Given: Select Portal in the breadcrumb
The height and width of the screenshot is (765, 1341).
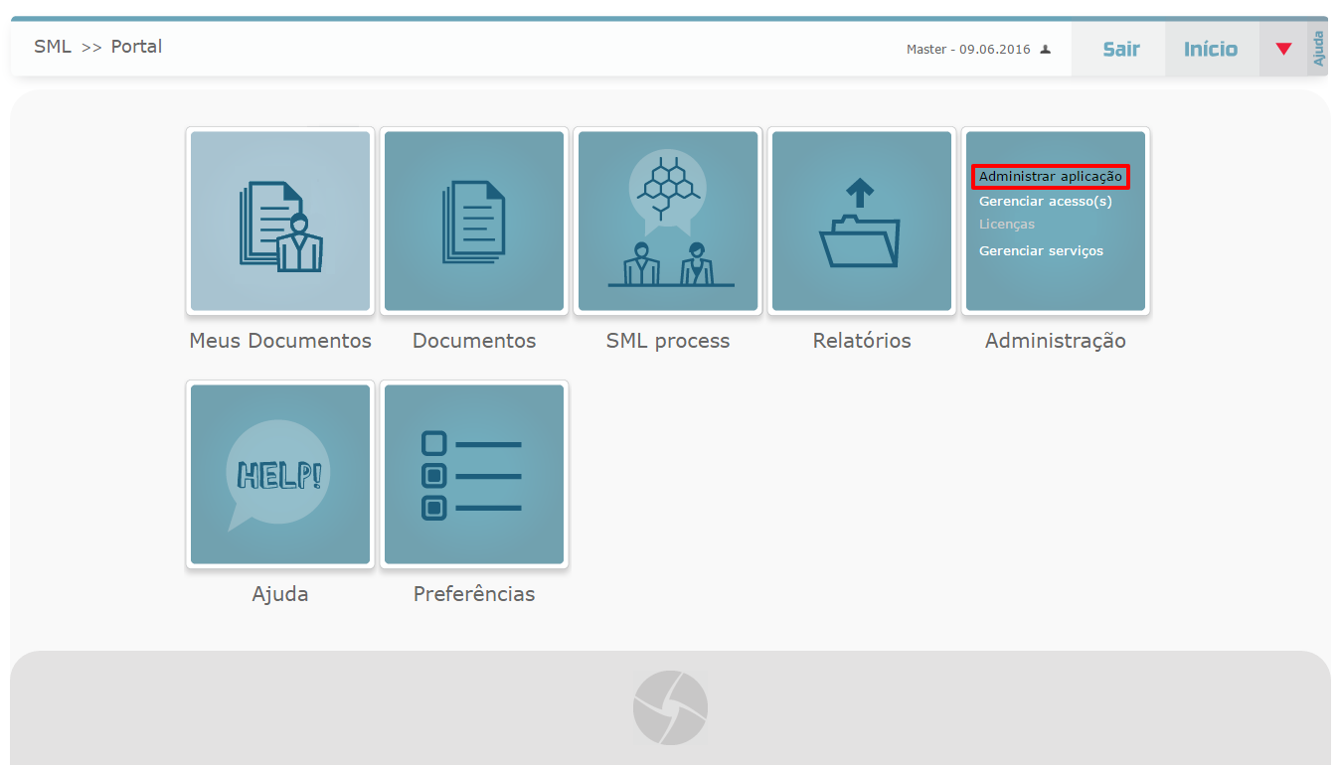Looking at the screenshot, I should [x=136, y=46].
